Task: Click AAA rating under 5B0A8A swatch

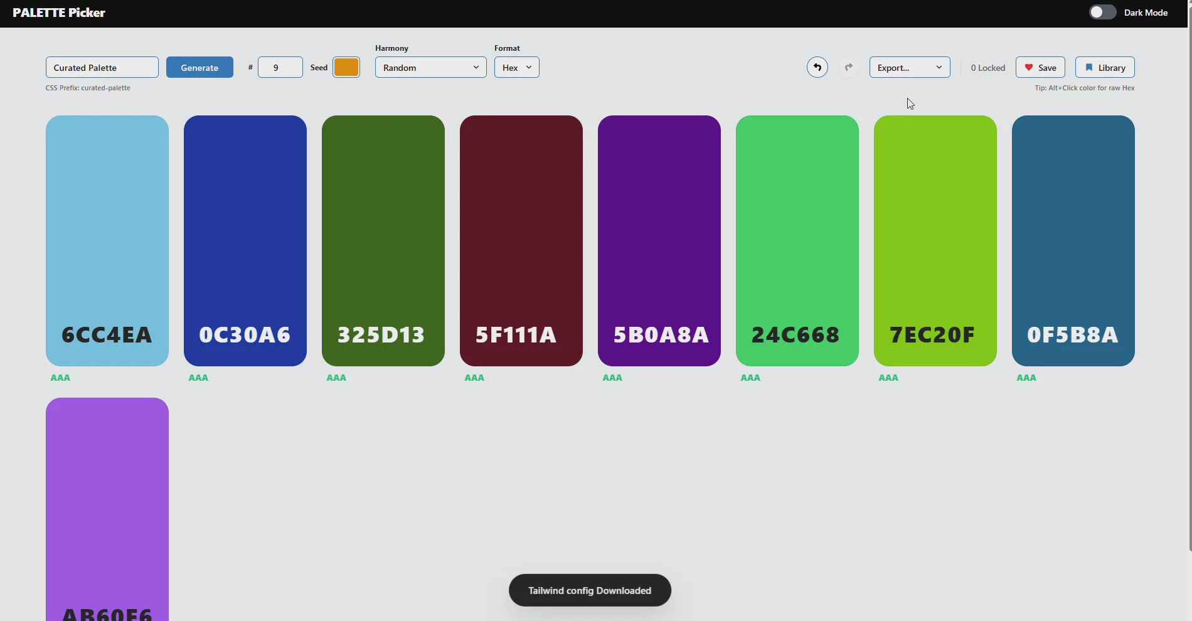Action: 612,378
